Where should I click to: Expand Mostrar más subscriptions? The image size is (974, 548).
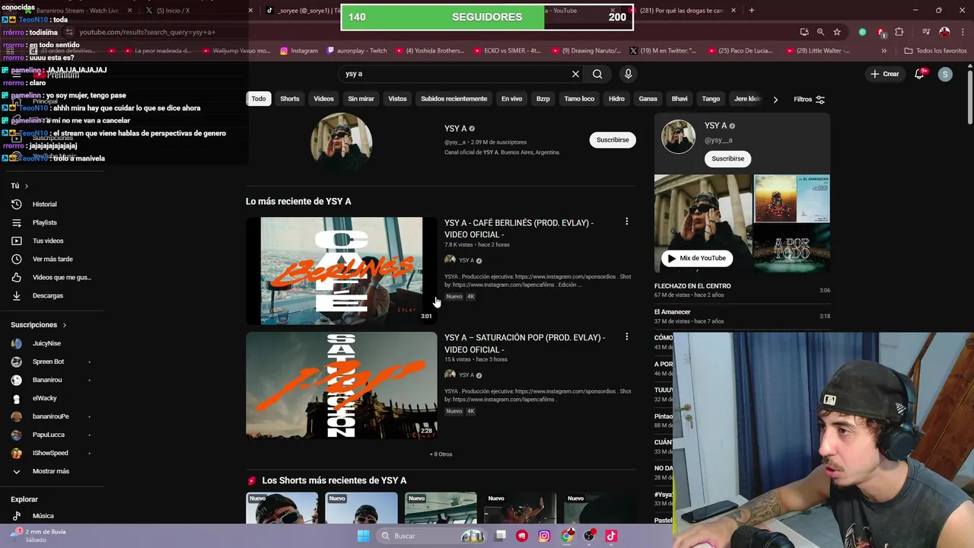coord(51,471)
